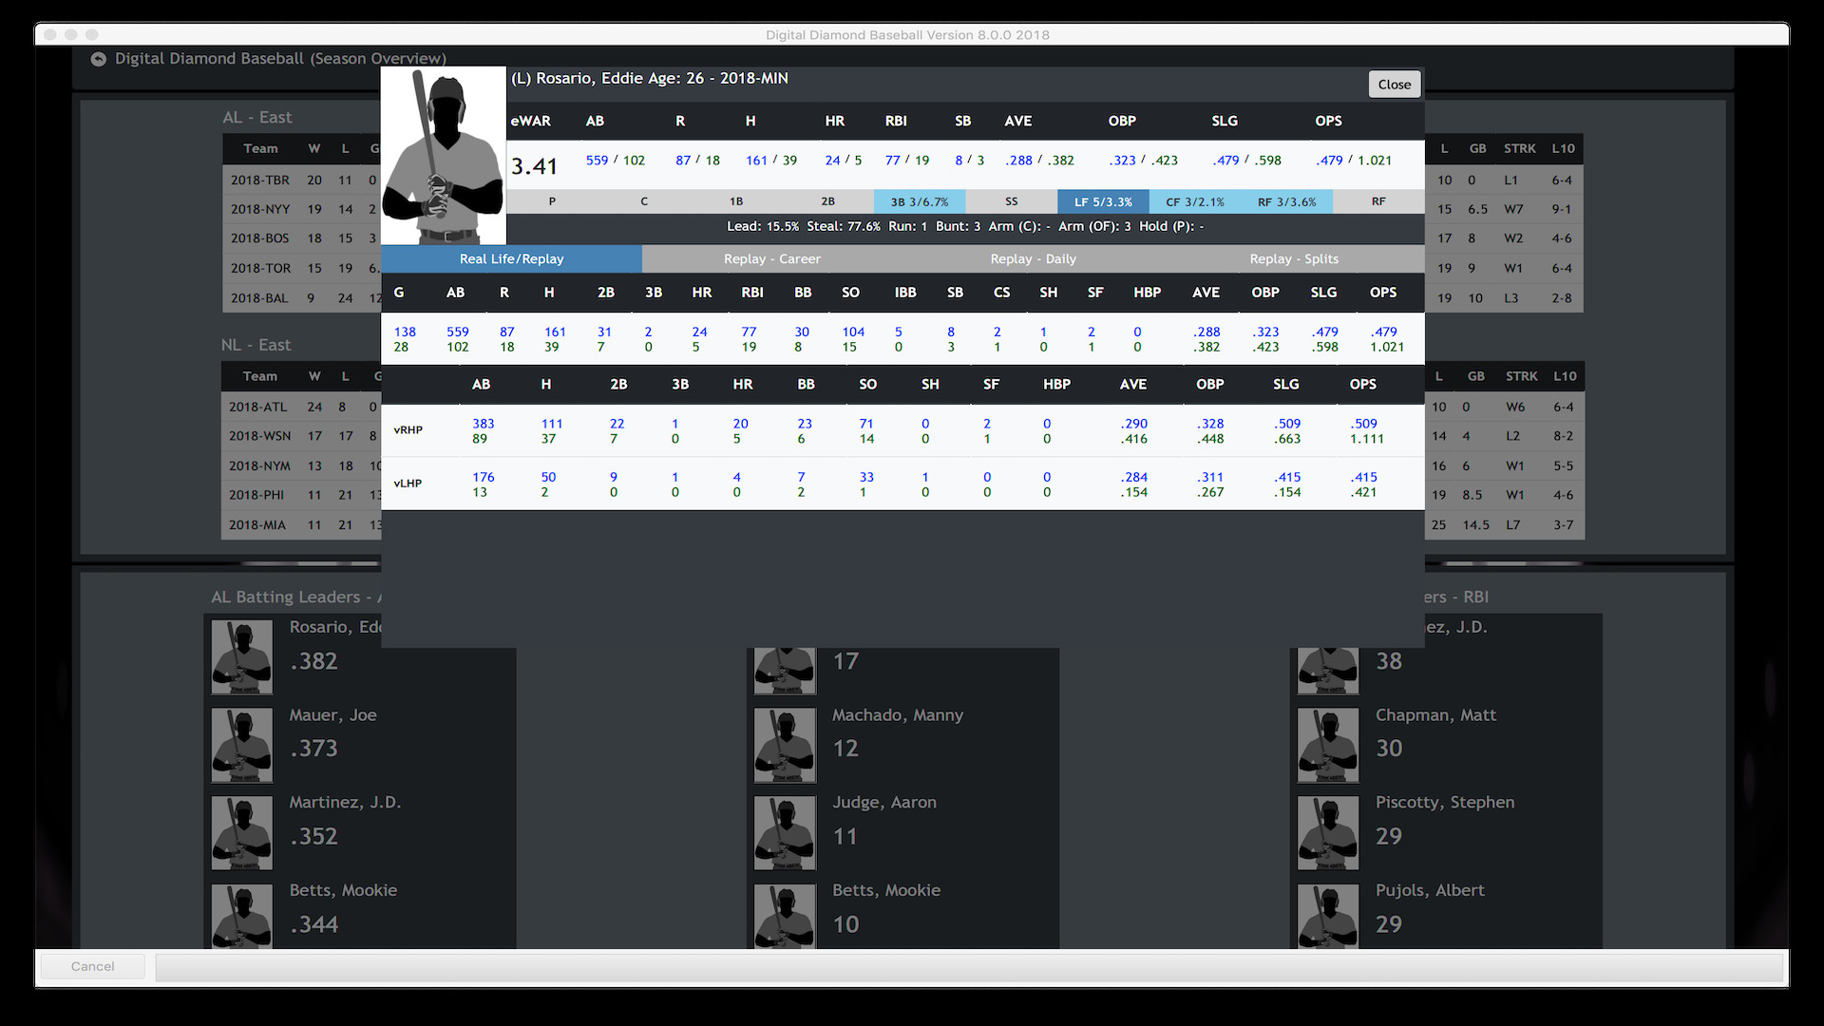Click Aaron Judge's player portrait
1824x1026 pixels.
coord(785,832)
